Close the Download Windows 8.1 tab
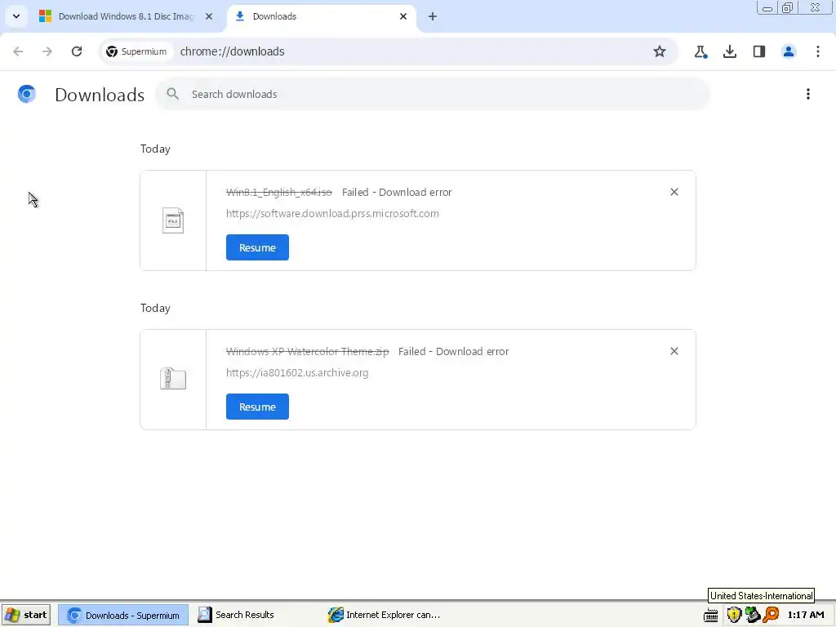 click(209, 16)
